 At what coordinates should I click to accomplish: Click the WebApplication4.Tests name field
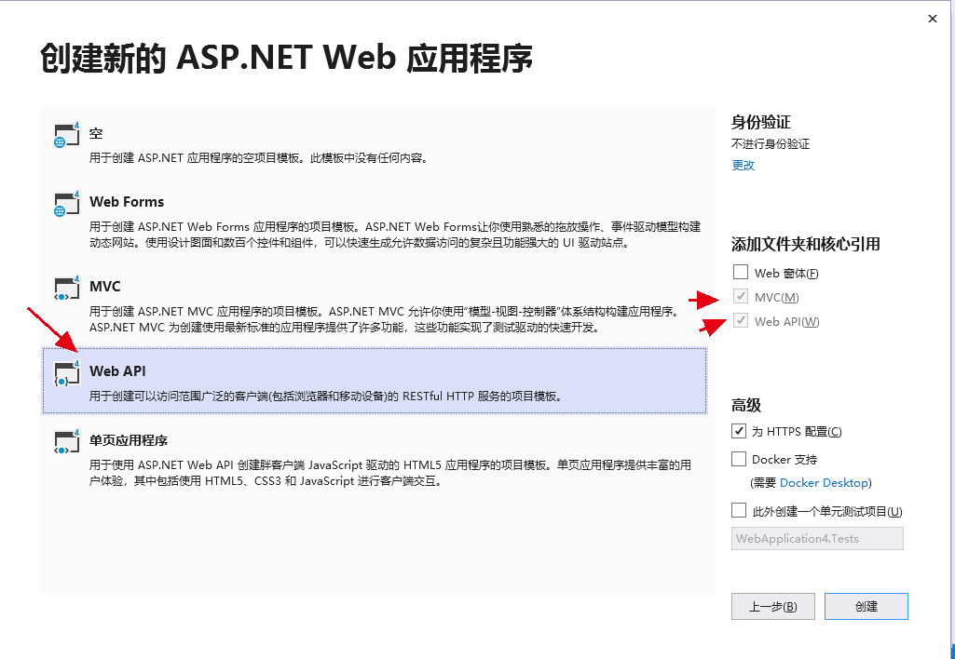point(817,538)
